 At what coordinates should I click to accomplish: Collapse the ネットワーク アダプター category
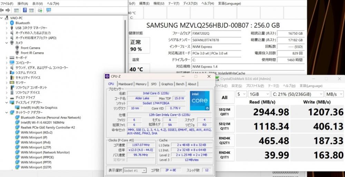click(7, 112)
